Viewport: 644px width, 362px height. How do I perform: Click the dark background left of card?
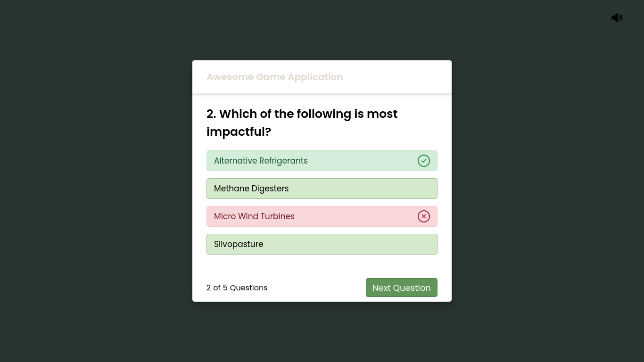[x=94, y=181]
